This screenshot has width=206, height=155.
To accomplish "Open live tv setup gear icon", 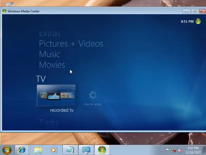I will pyautogui.click(x=93, y=95).
